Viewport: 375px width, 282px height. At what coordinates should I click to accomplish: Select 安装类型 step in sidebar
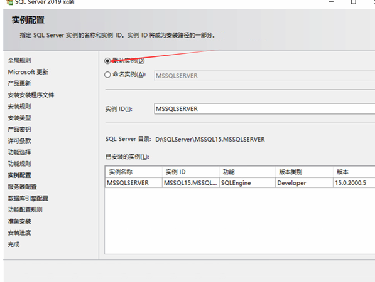19,118
